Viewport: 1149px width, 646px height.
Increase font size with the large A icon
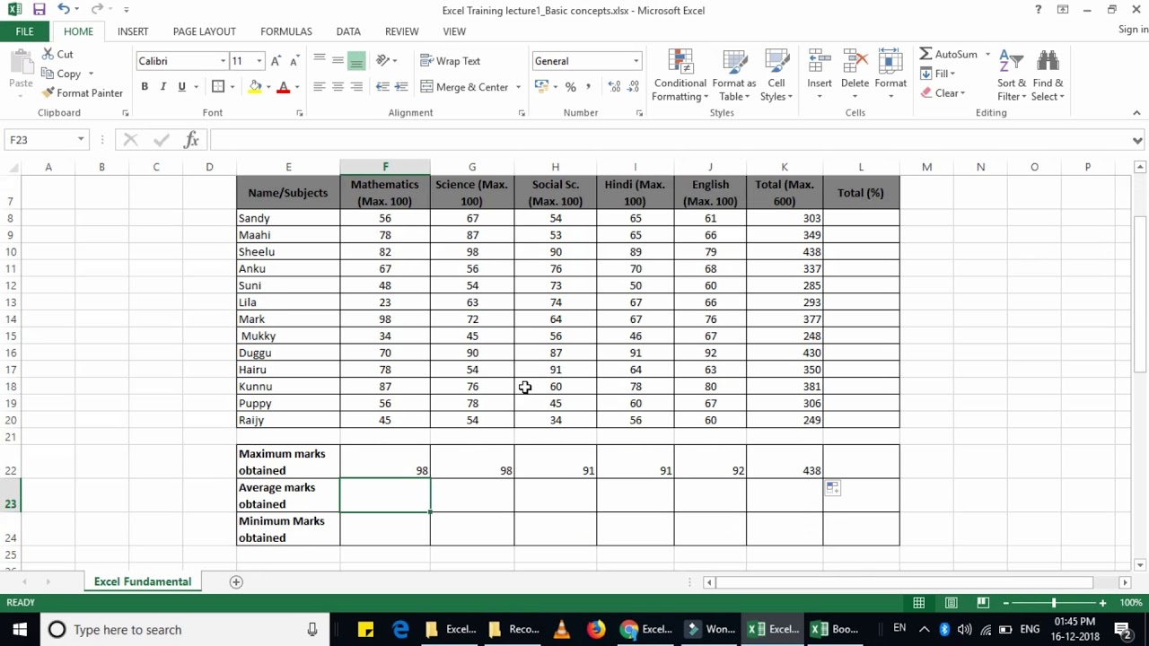coord(276,61)
